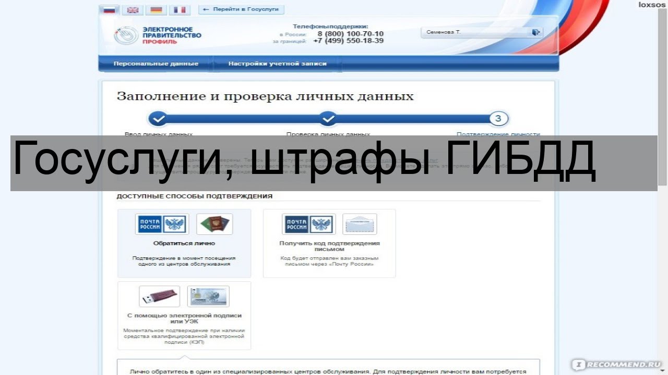The width and height of the screenshot is (668, 375).
Task: Click heading 'Заполнение и проверка личных данных'
Action: 265,96
